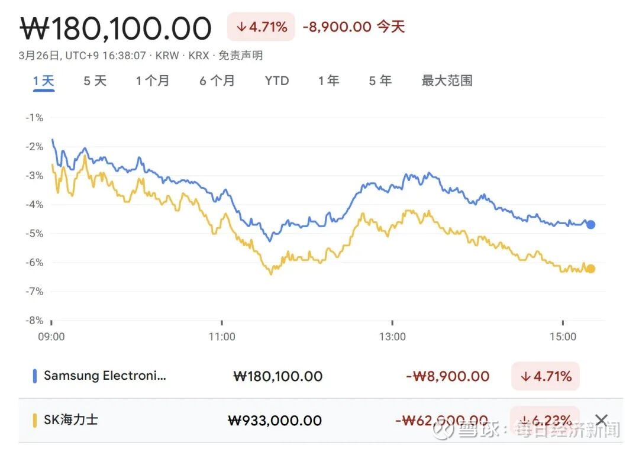The height and width of the screenshot is (449, 639).
Task: Open the SK海力士 stock row
Action: point(71,420)
